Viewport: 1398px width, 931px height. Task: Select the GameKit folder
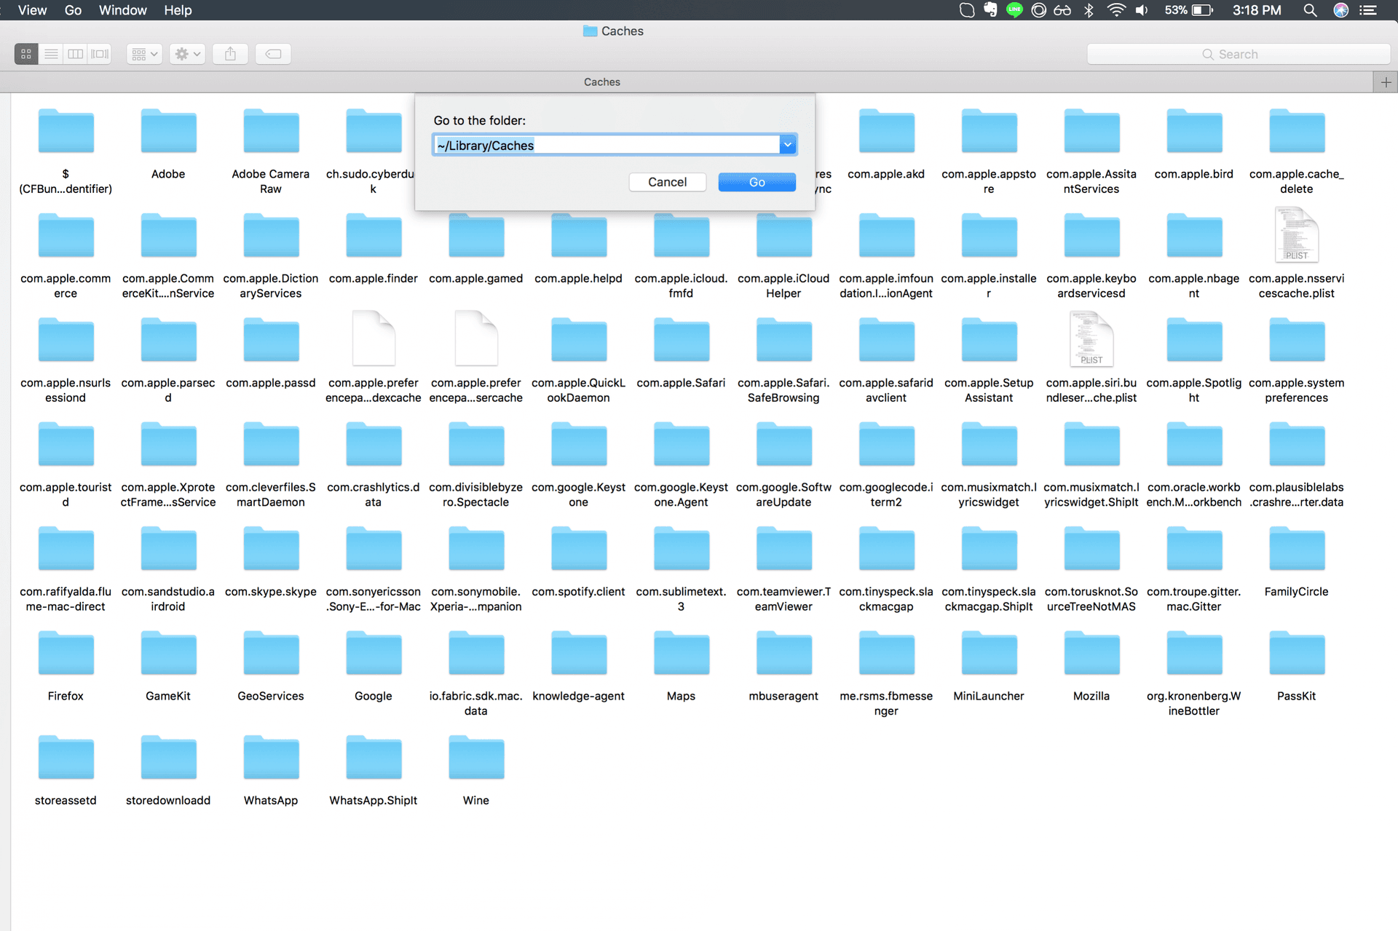(x=168, y=653)
